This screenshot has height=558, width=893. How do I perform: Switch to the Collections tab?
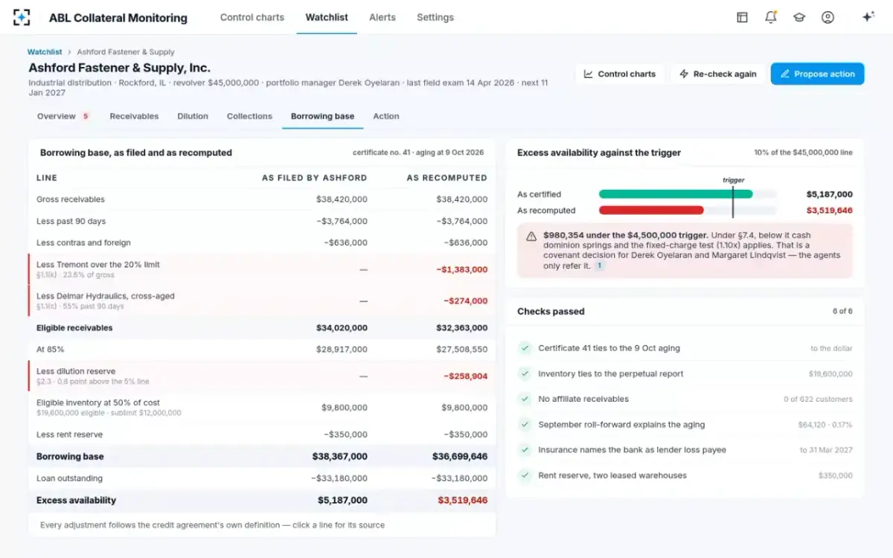pos(249,116)
